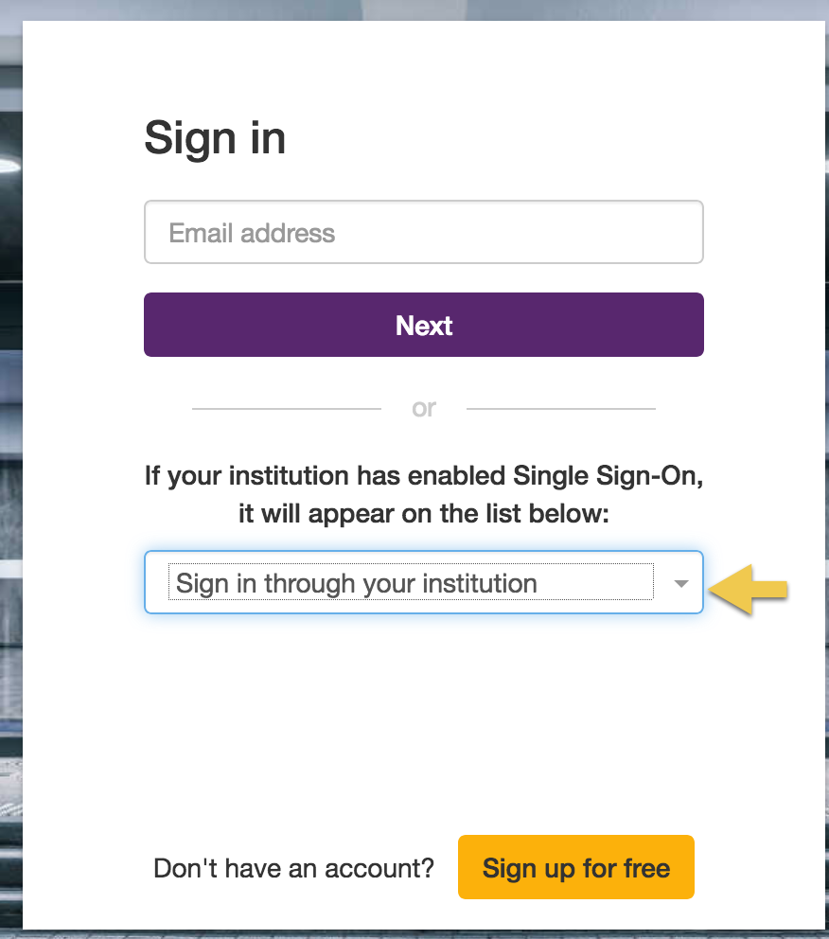Click the "or" divider text
The height and width of the screenshot is (939, 829).
(424, 408)
